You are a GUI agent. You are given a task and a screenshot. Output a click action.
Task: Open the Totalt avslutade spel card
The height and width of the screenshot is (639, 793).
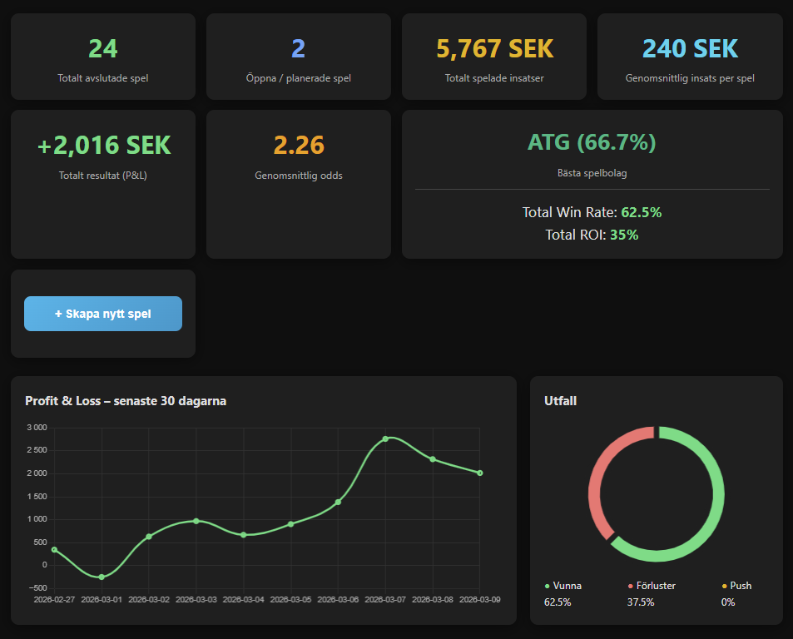tap(103, 57)
